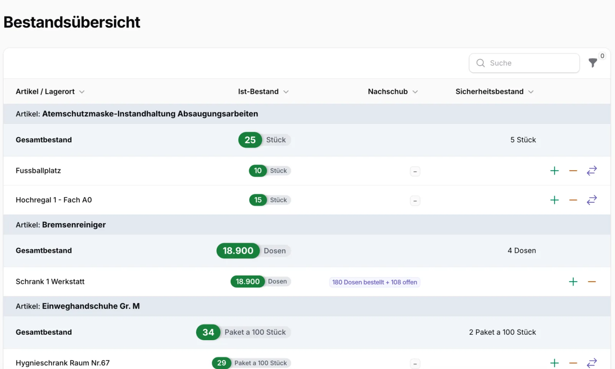The width and height of the screenshot is (615, 369).
Task: Click the 29 Paket badge for Hygnieschrank
Action: [251, 363]
